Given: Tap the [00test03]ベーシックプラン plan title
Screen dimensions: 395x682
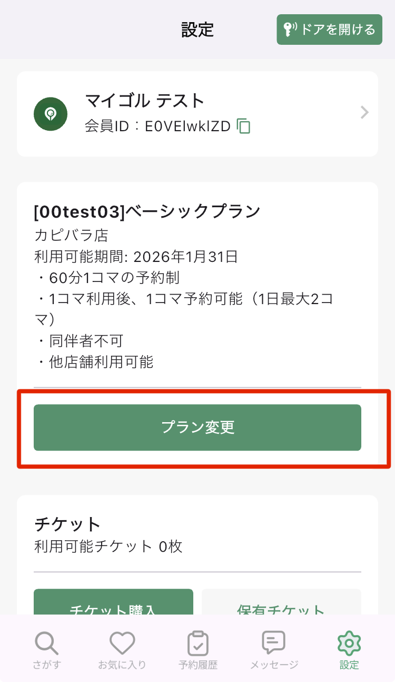Looking at the screenshot, I should pyautogui.click(x=147, y=211).
